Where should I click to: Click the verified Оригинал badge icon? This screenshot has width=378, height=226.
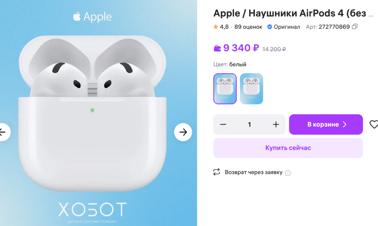pyautogui.click(x=270, y=27)
